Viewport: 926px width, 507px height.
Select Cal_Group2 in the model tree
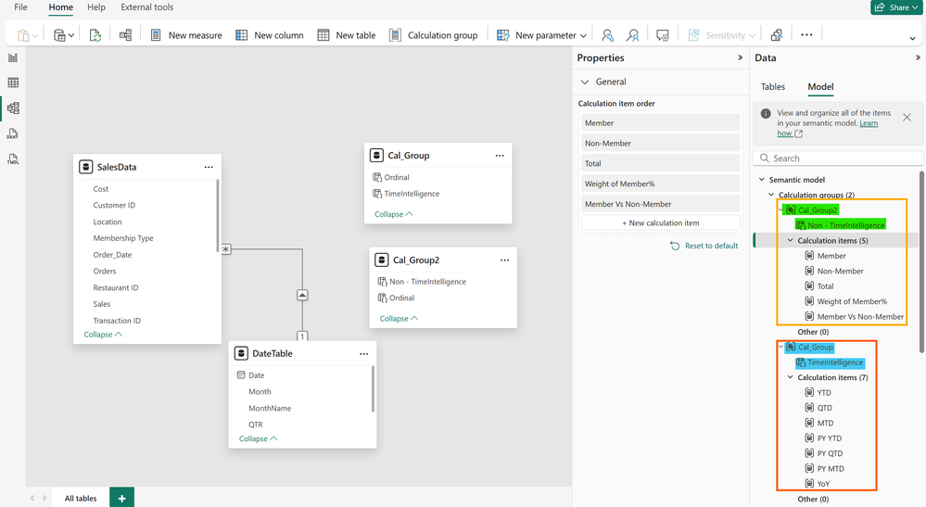tap(818, 210)
